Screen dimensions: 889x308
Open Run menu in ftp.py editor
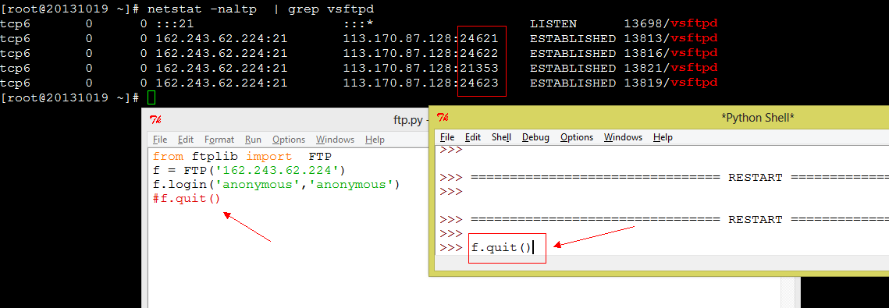253,140
